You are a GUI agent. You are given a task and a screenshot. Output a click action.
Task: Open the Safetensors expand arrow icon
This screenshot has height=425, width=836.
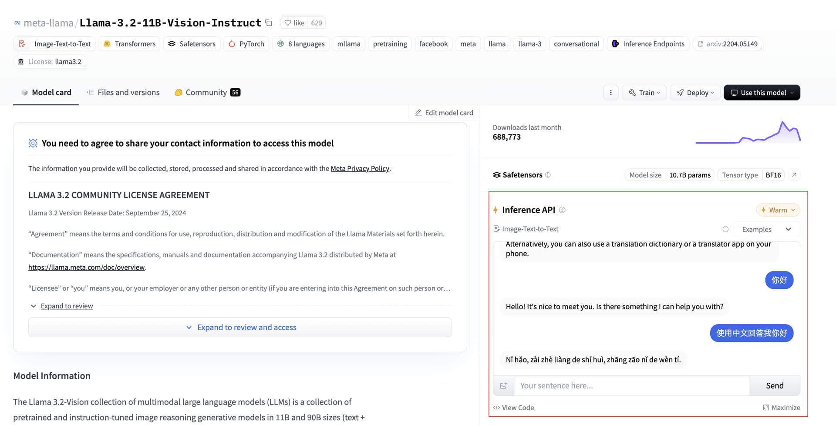coord(794,175)
